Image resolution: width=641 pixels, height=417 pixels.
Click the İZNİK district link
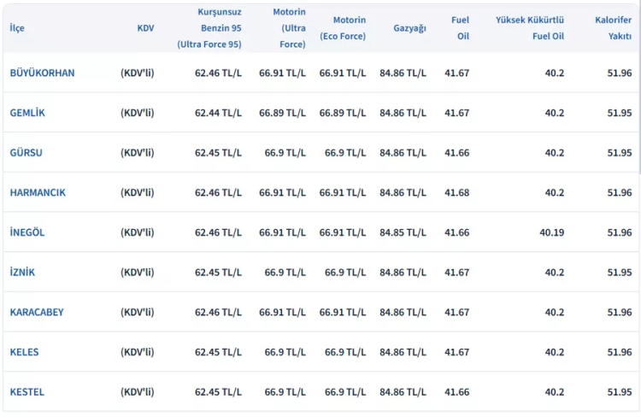pyautogui.click(x=22, y=273)
